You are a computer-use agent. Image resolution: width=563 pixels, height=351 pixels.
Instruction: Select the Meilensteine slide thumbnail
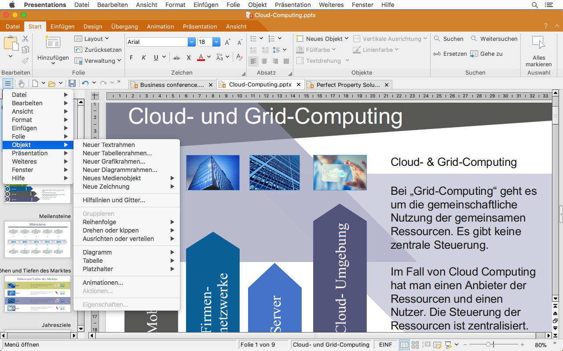[37, 240]
